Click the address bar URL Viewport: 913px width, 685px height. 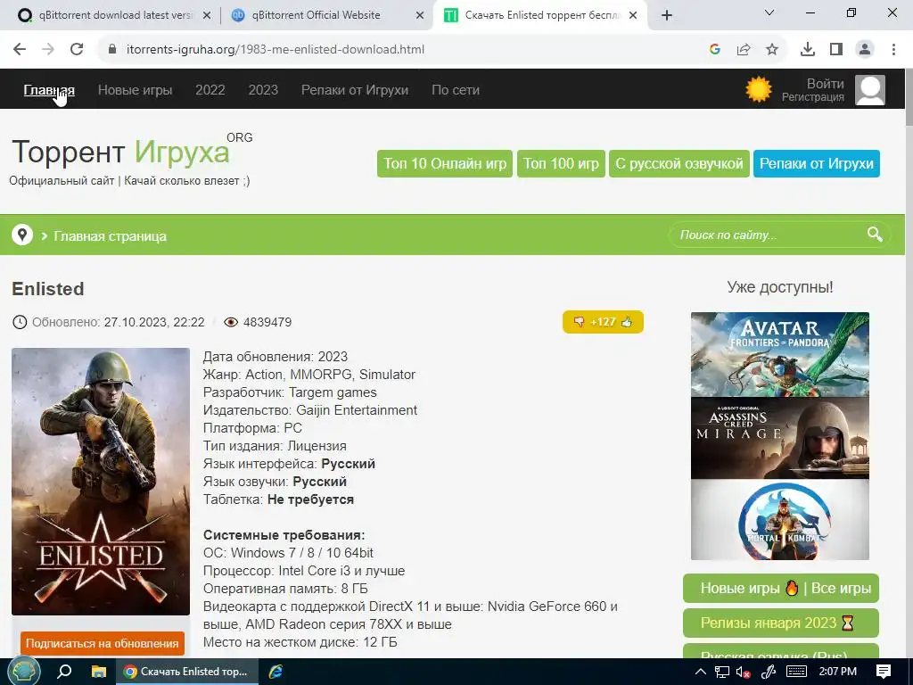276,50
